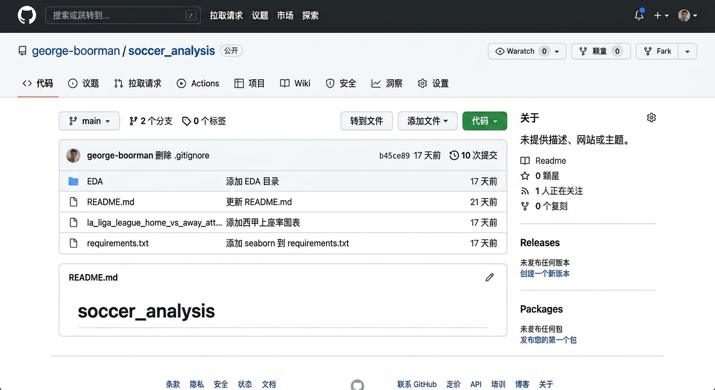Open the Wiki tab
The image size is (715, 390).
coord(296,83)
